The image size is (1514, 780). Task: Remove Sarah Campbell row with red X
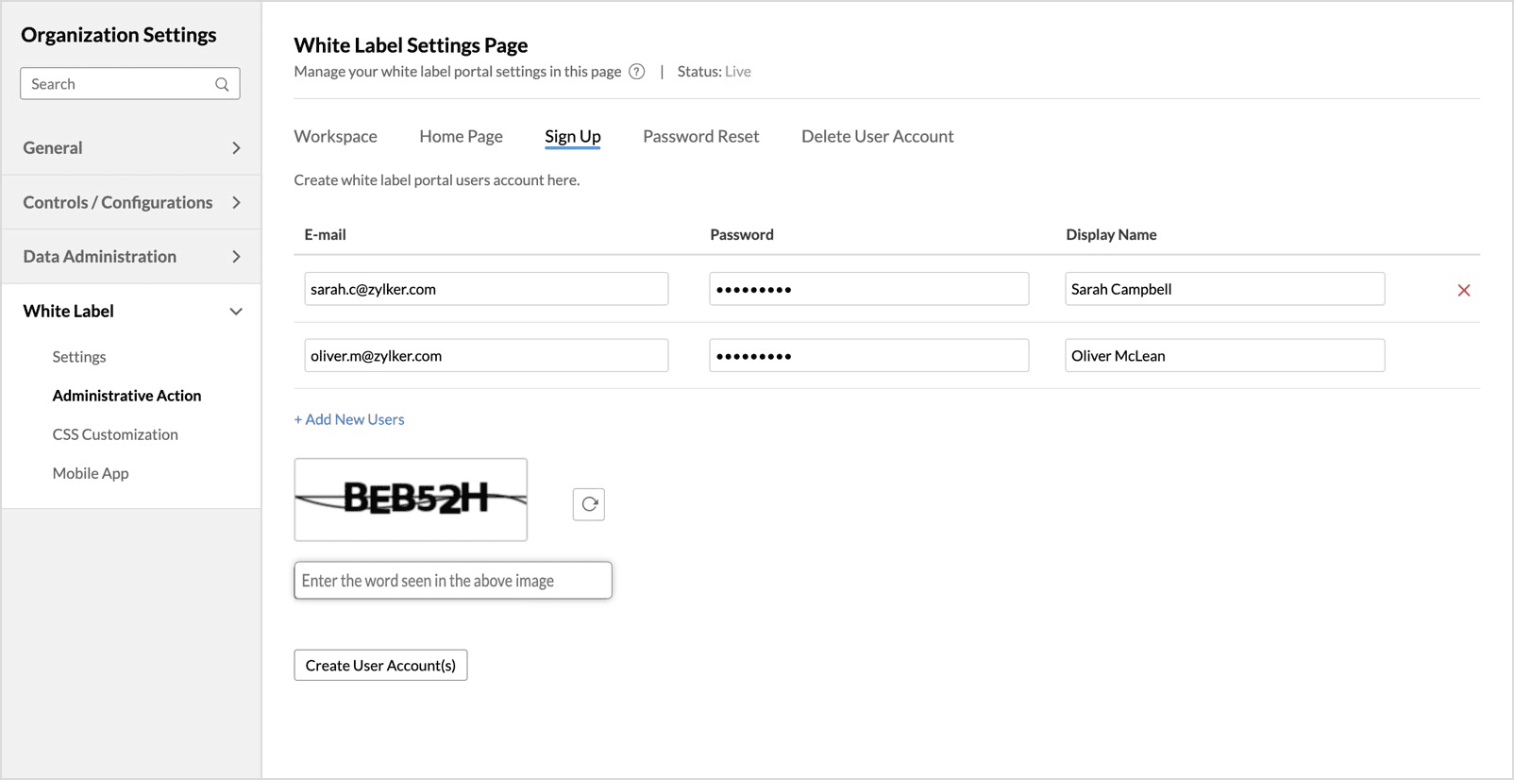(1463, 290)
